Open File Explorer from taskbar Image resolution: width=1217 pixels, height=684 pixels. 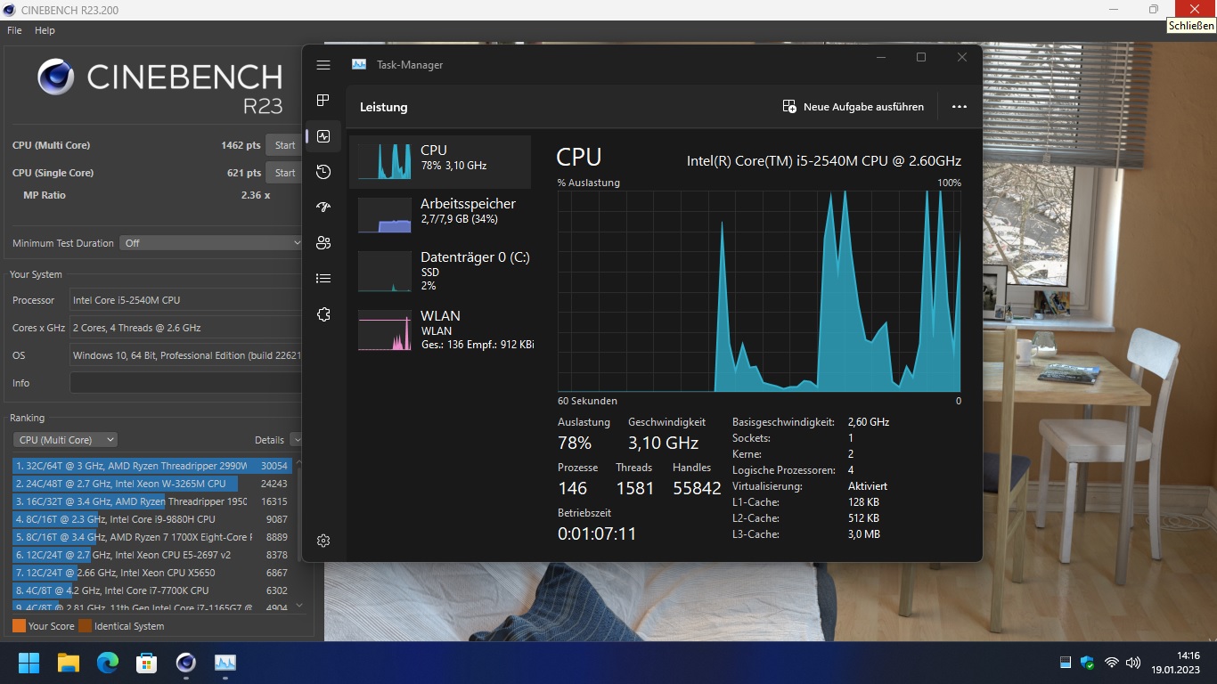(x=68, y=663)
